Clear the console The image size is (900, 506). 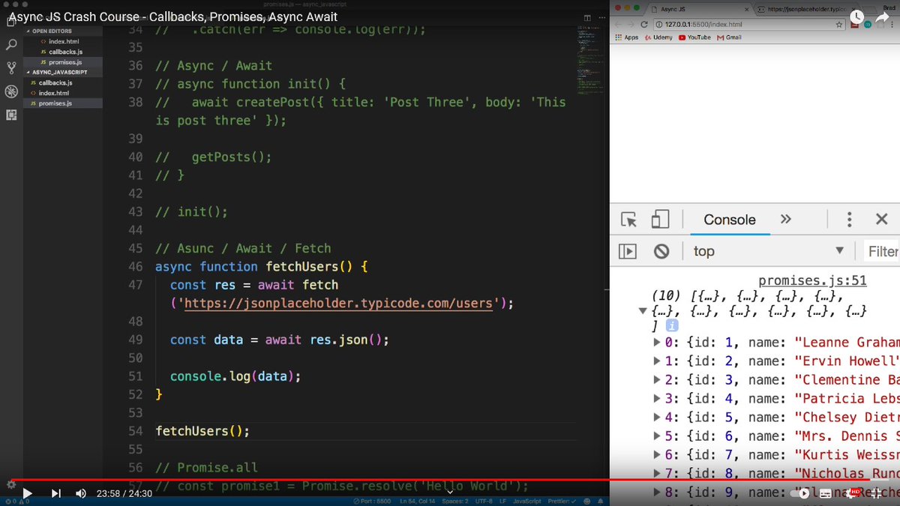click(x=661, y=251)
